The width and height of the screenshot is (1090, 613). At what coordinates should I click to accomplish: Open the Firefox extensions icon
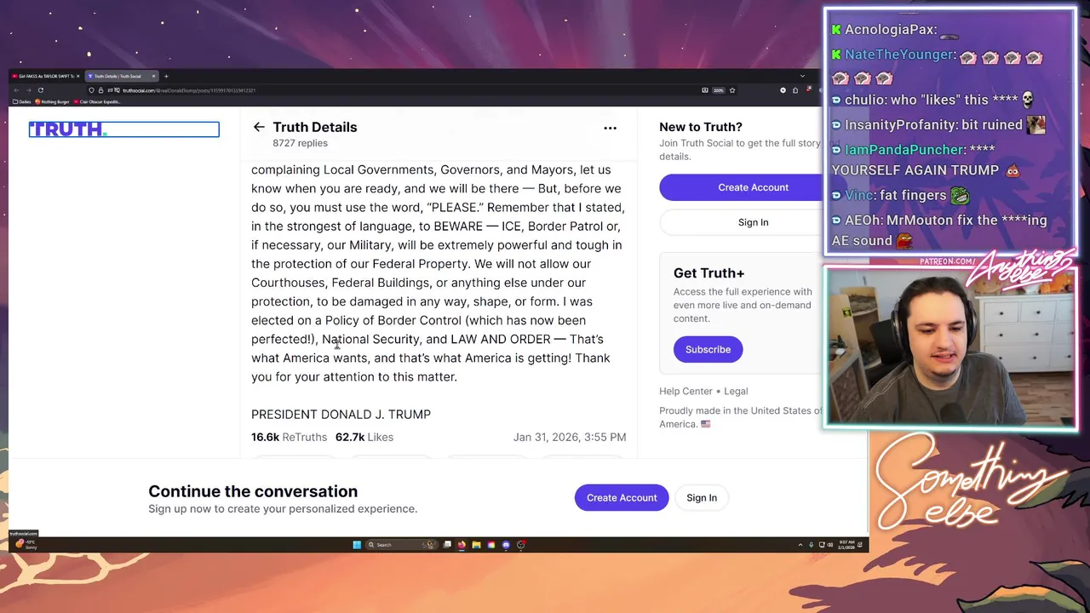pyautogui.click(x=795, y=90)
